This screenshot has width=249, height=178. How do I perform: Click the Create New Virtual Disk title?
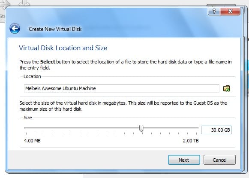click(55, 29)
